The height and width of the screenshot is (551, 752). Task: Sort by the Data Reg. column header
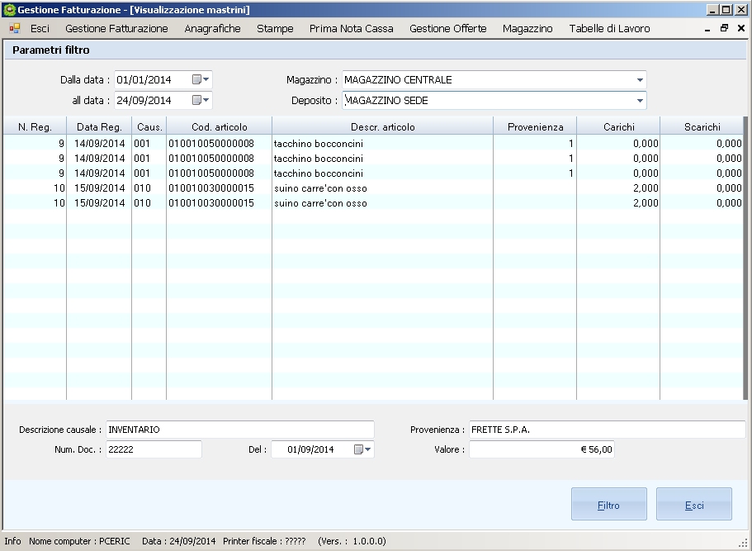click(99, 126)
